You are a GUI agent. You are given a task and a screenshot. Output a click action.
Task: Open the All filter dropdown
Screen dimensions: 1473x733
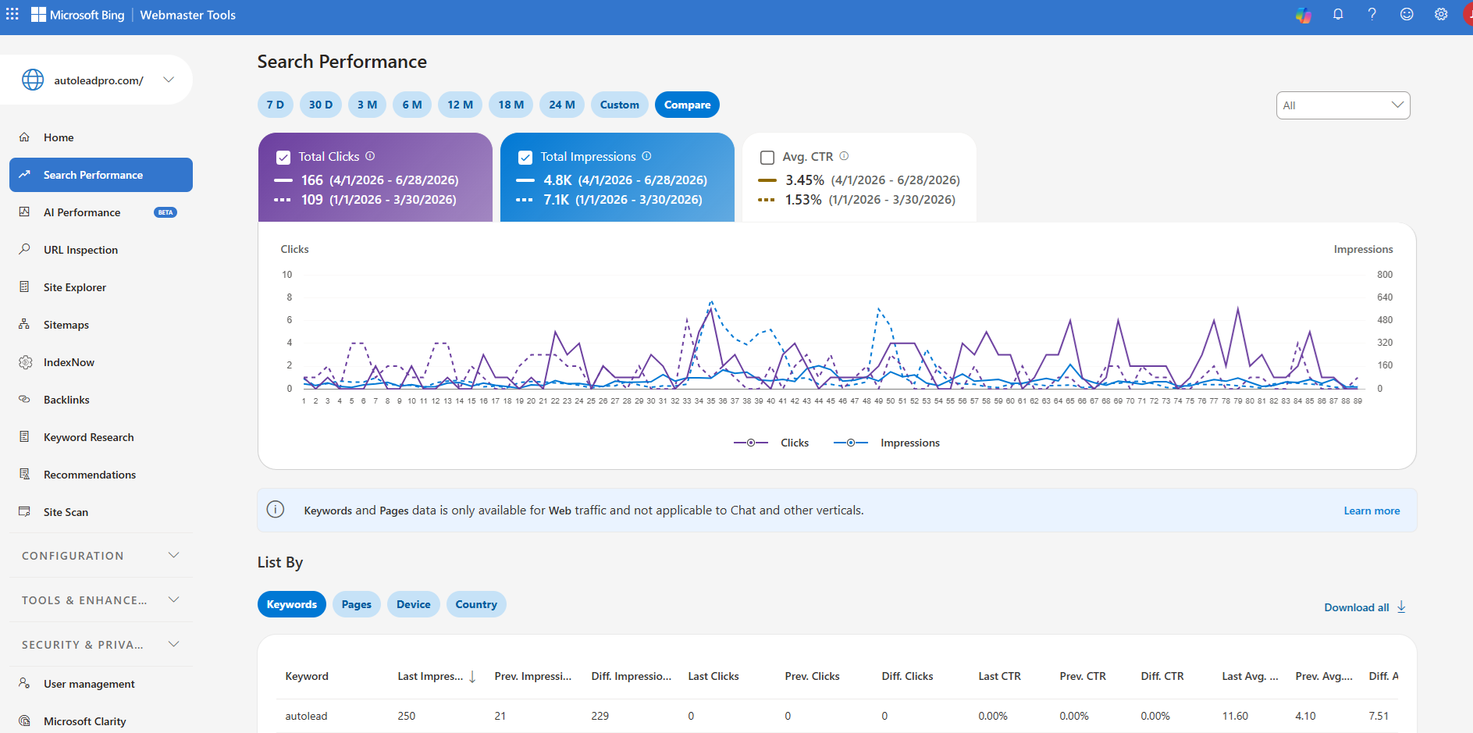click(x=1343, y=105)
